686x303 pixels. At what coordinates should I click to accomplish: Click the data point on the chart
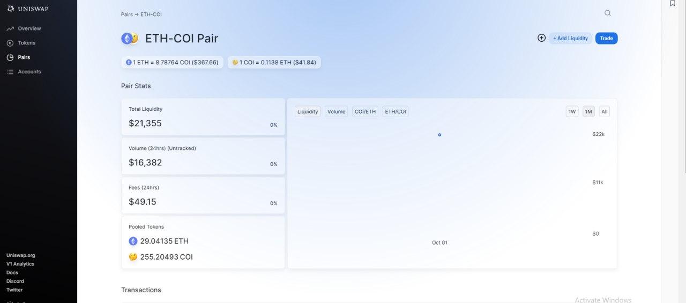pyautogui.click(x=439, y=135)
